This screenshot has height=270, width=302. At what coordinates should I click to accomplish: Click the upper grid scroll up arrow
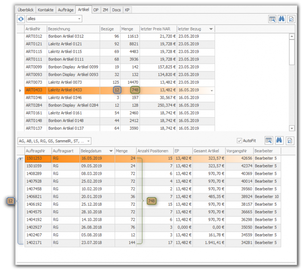(x=292, y=36)
